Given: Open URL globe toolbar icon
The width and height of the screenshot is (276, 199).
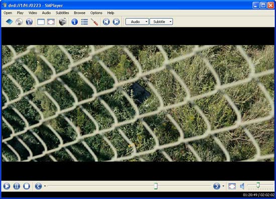Looking at the screenshot, I should [29, 22].
